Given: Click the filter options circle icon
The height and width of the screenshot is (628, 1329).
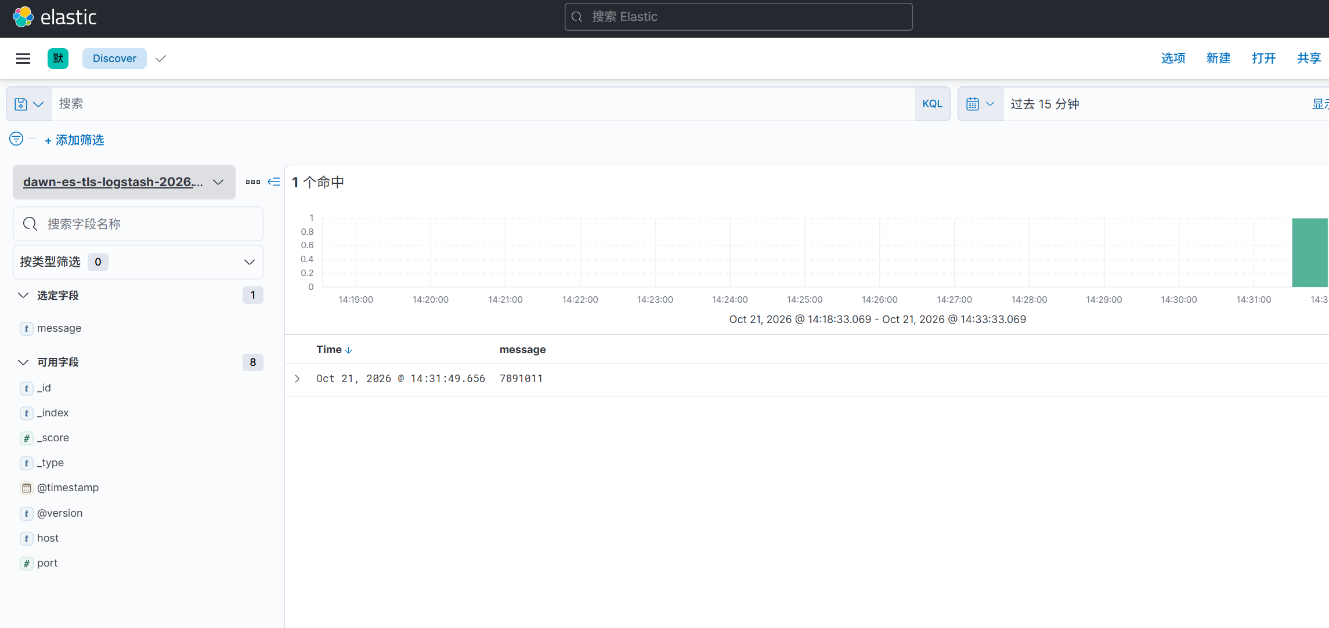Looking at the screenshot, I should 16,139.
